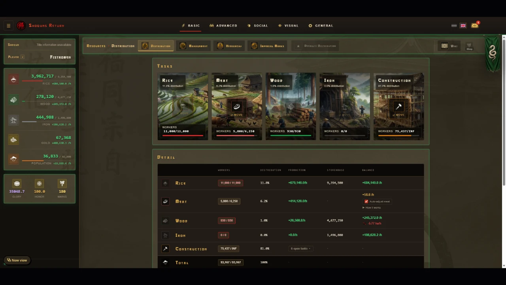
Task: Open the Imperial Marks sub-tab
Action: pyautogui.click(x=268, y=46)
